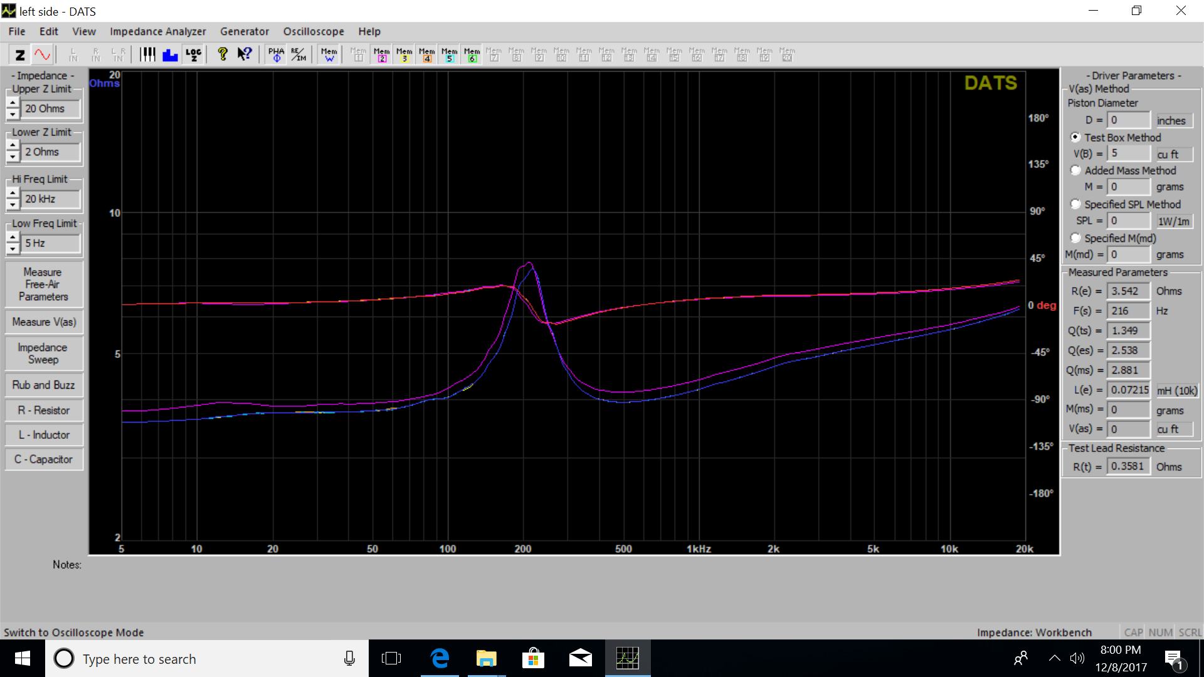Click the Mem 8 toolbar icon
1204x677 pixels.
pos(517,55)
